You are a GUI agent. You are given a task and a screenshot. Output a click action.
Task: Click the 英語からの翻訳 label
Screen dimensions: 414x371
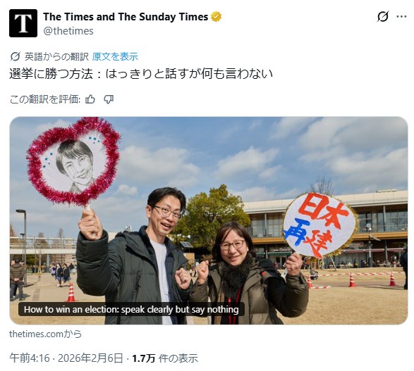pos(56,56)
